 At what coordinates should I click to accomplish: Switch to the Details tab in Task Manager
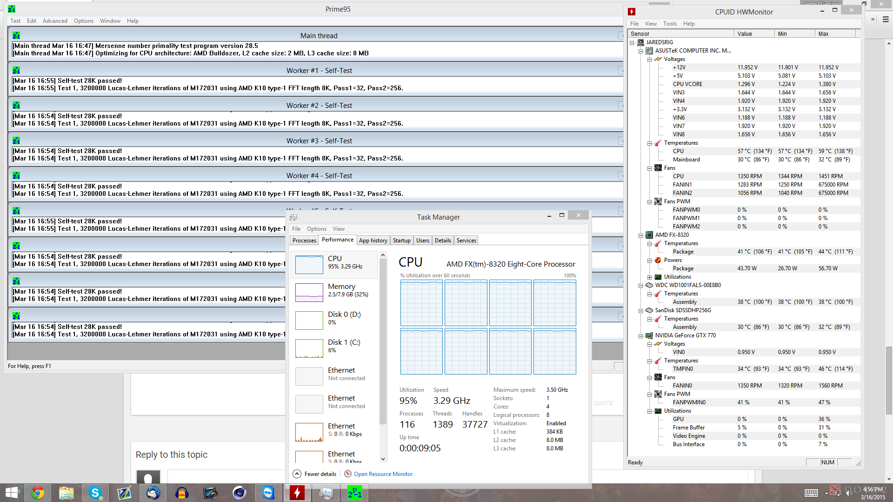pyautogui.click(x=443, y=241)
